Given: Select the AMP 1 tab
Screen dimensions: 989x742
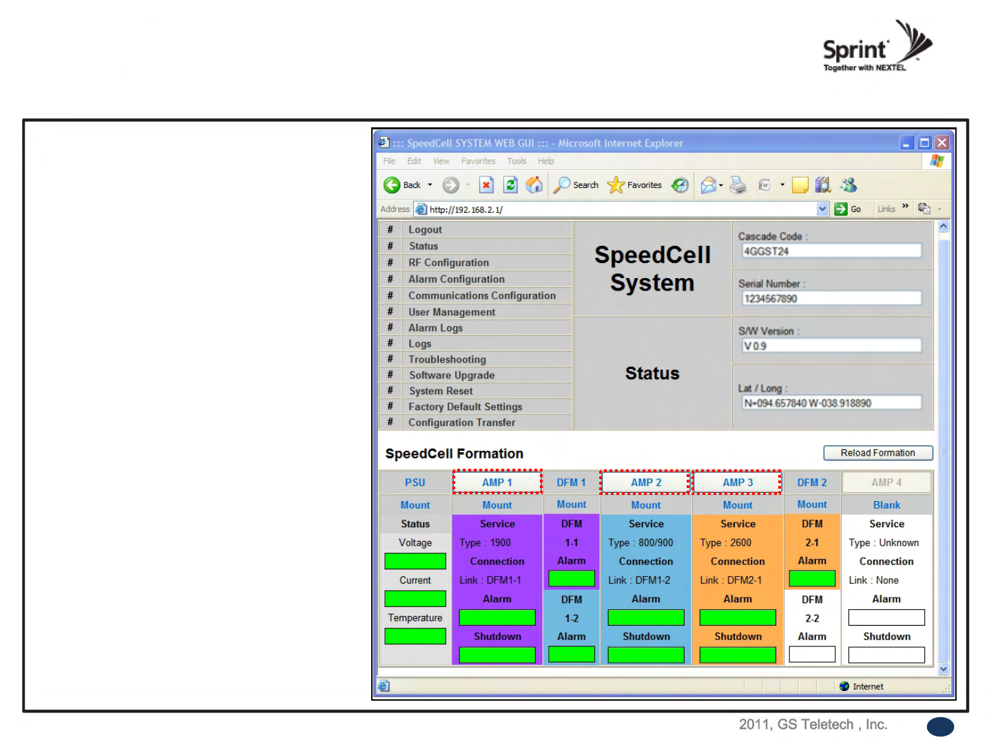Looking at the screenshot, I should pyautogui.click(x=497, y=483).
